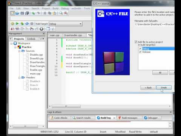Open the Search menu
This screenshot has width=181, height=136.
pos(35,8)
